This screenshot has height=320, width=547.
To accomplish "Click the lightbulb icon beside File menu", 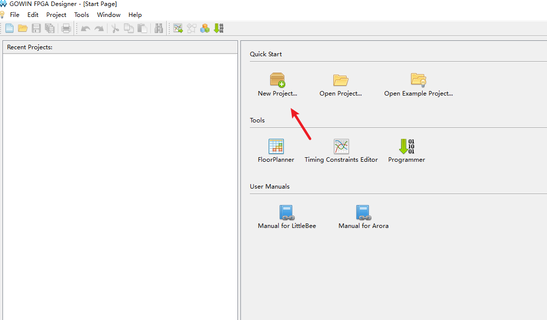I will (x=2, y=14).
